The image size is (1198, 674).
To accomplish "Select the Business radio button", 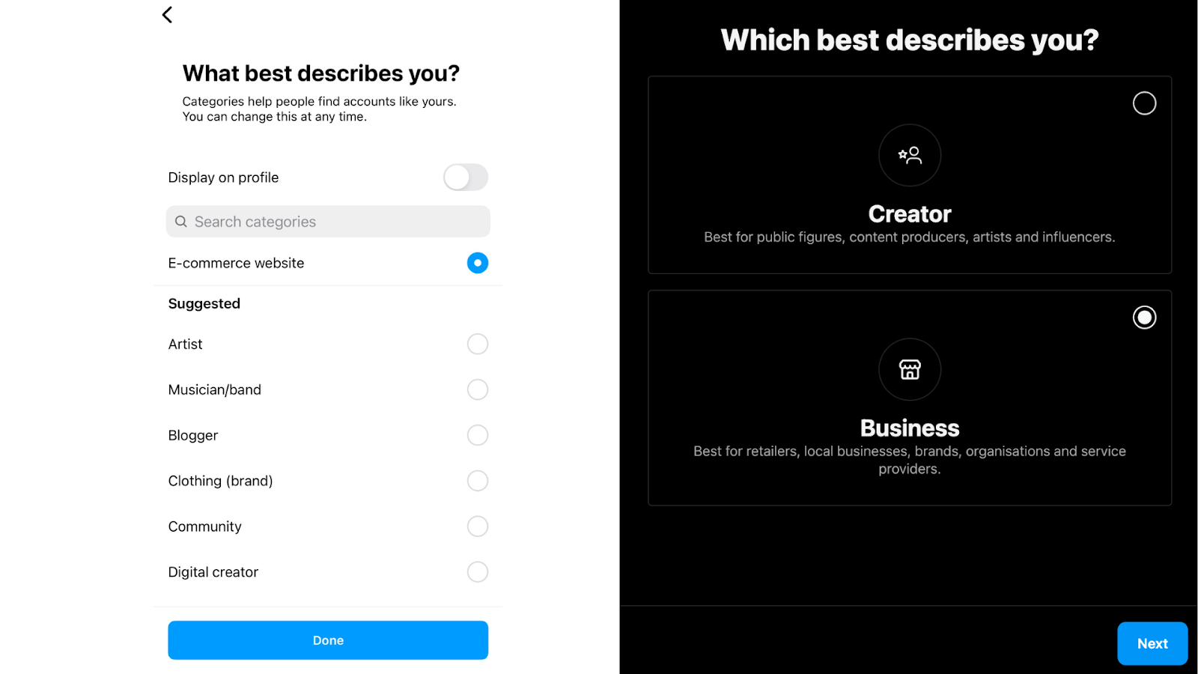I will (x=1143, y=317).
